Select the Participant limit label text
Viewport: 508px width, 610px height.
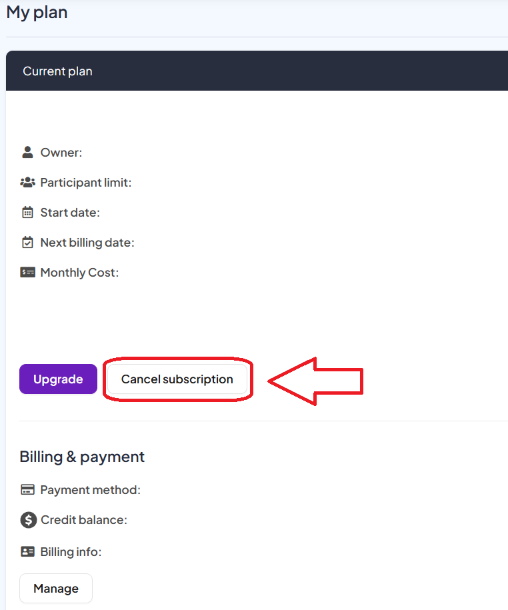click(x=86, y=183)
